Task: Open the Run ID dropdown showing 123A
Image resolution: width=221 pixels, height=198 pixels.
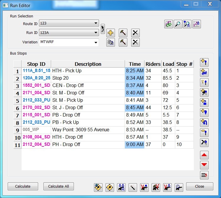Action: coord(69,32)
